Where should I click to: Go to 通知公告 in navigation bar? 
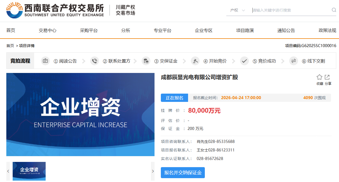click(x=286, y=31)
